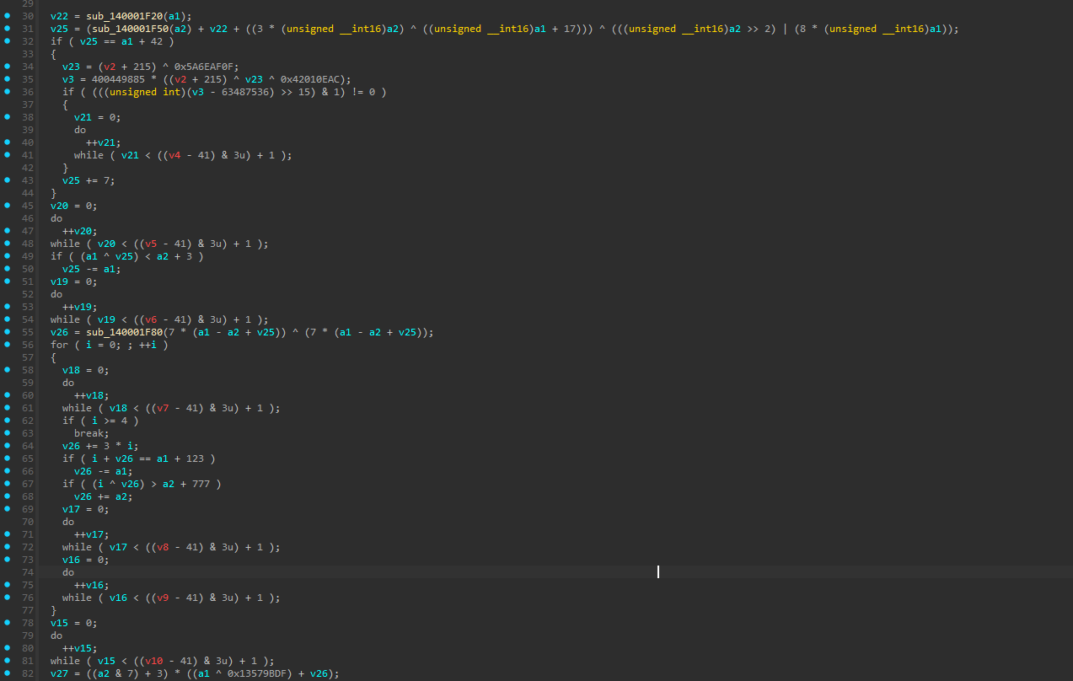Click 'v20 = 0;' on line 45
This screenshot has height=681, width=1073.
(74, 206)
